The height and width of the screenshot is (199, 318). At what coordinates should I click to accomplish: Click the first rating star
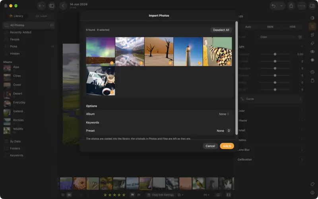(x=105, y=195)
